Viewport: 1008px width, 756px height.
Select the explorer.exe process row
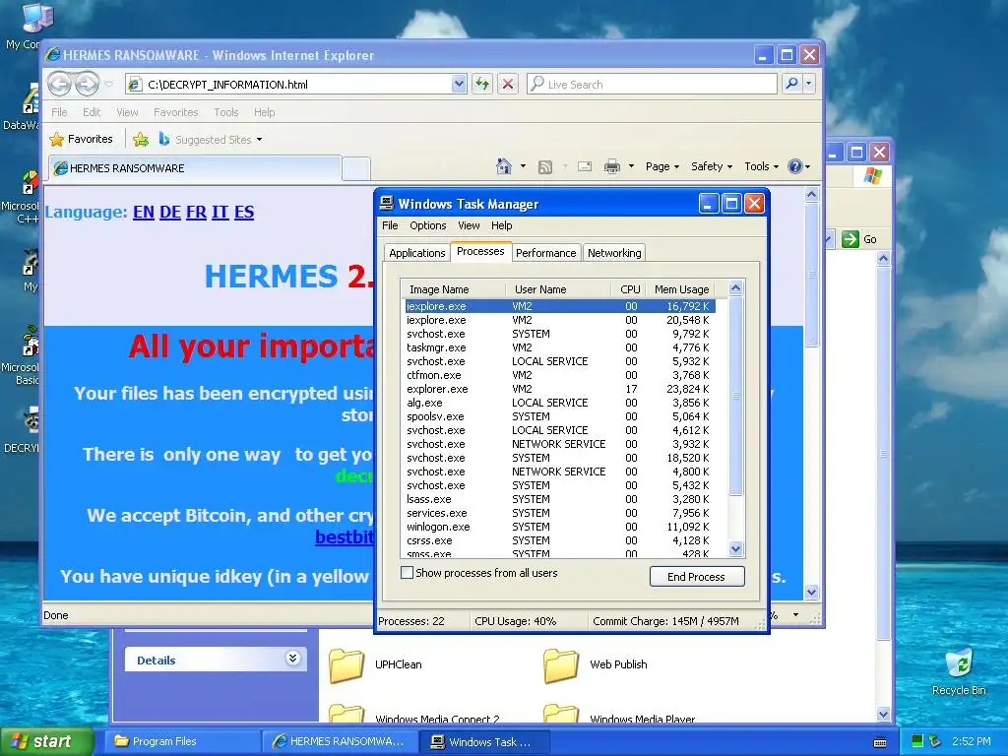click(x=560, y=389)
